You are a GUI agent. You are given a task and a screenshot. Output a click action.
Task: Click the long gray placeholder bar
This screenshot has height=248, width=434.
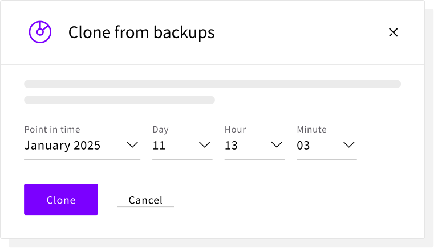tap(212, 84)
